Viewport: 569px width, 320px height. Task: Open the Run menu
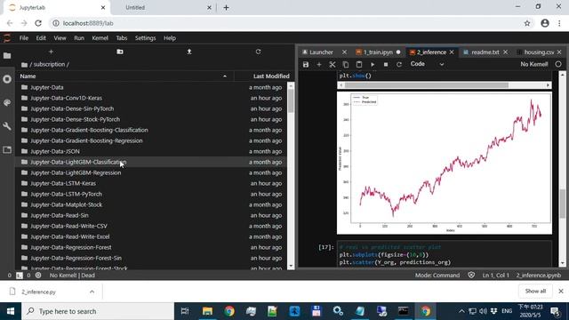(79, 38)
